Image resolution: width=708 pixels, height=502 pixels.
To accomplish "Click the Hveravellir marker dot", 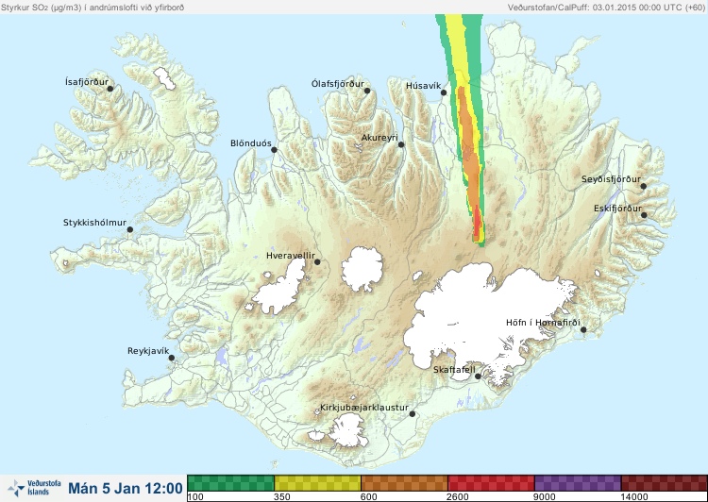I will click(317, 261).
